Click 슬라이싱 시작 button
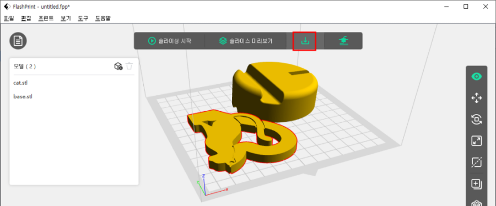This screenshot has height=206, width=496. (170, 41)
